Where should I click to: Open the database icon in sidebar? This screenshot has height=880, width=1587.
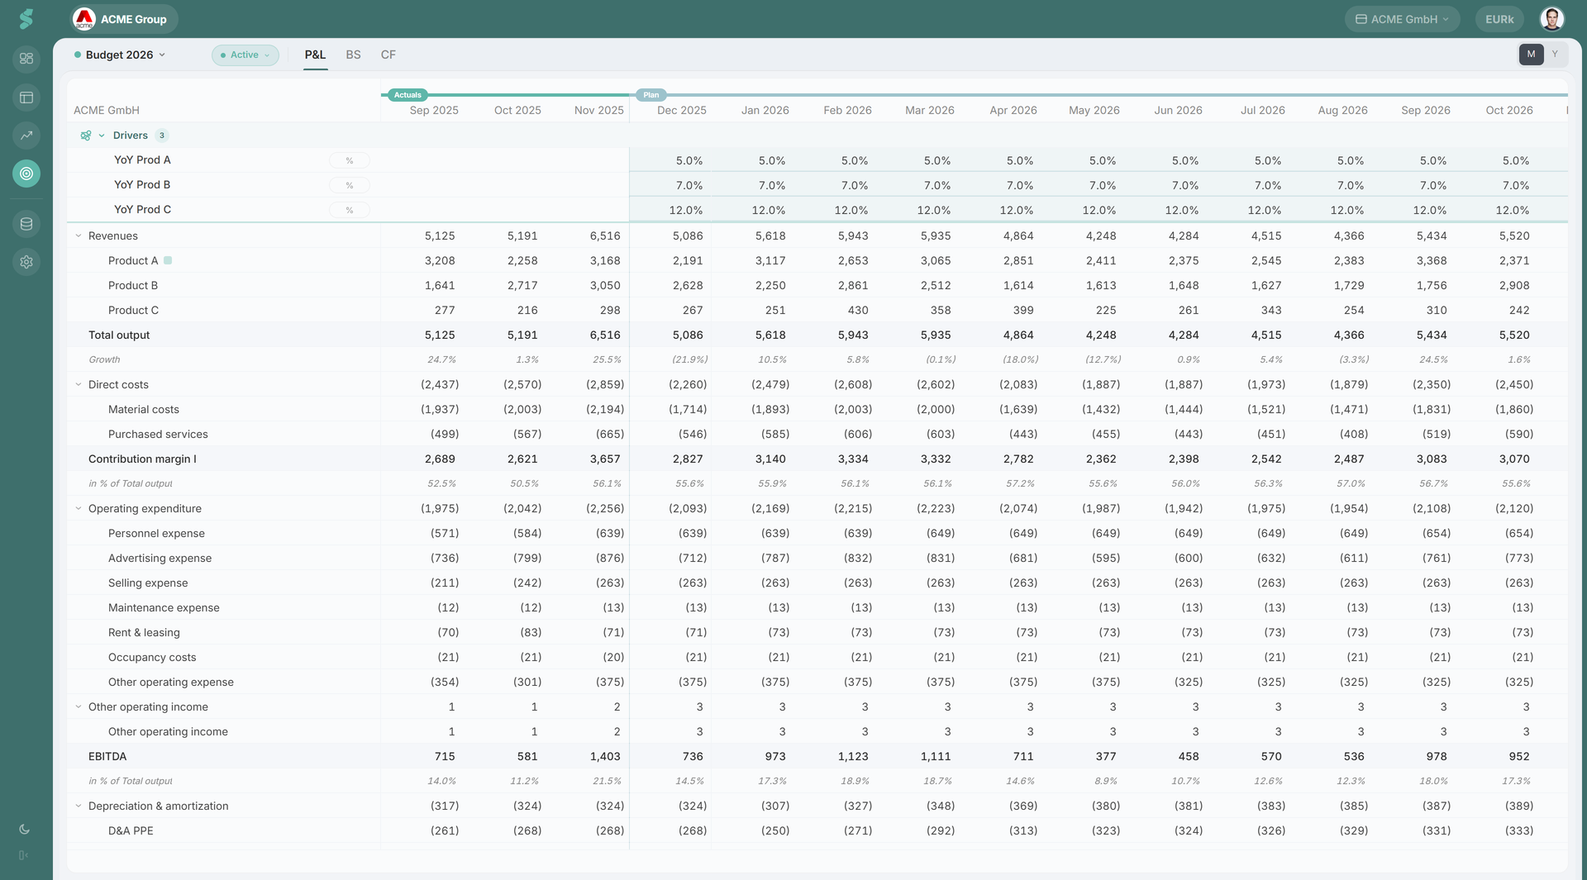26,224
